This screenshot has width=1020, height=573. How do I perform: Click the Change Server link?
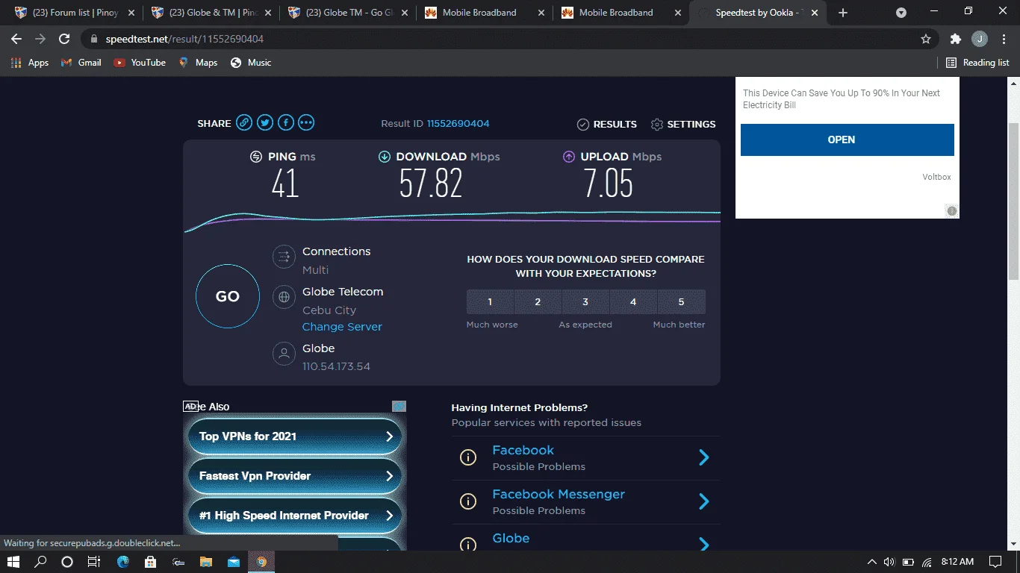342,327
